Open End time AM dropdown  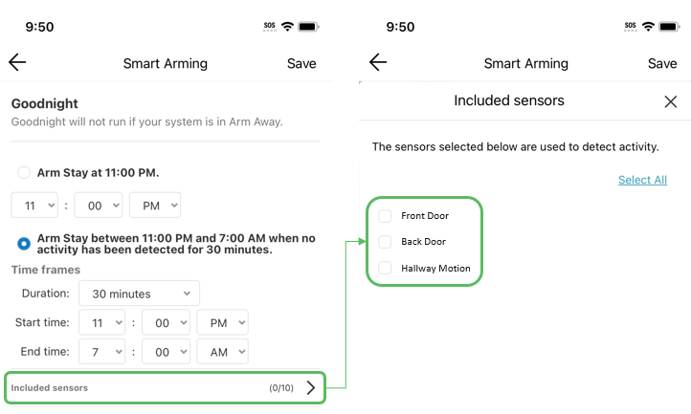point(223,352)
